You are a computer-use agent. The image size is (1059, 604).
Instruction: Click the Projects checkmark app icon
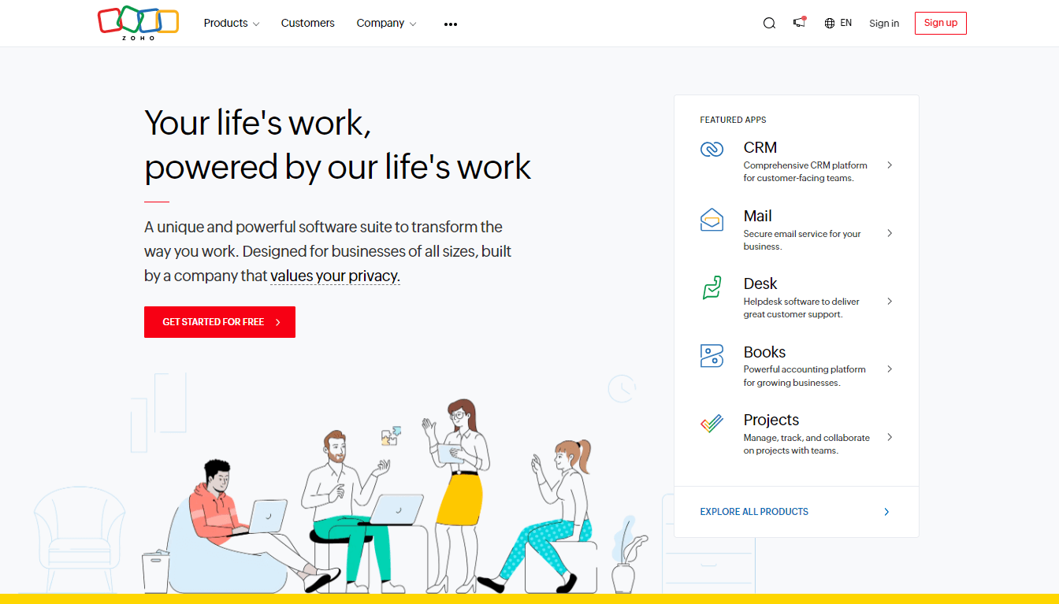pos(712,424)
